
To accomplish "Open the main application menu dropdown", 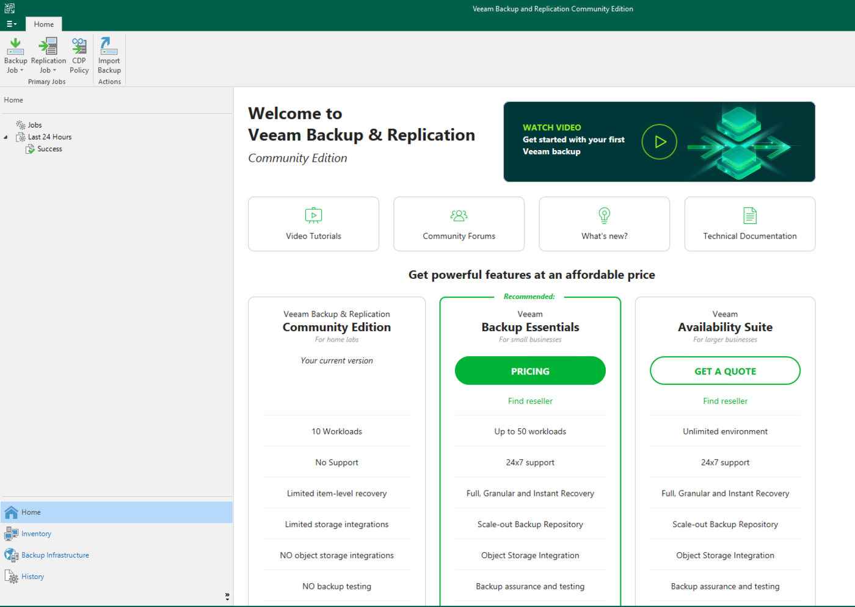I will tap(11, 24).
